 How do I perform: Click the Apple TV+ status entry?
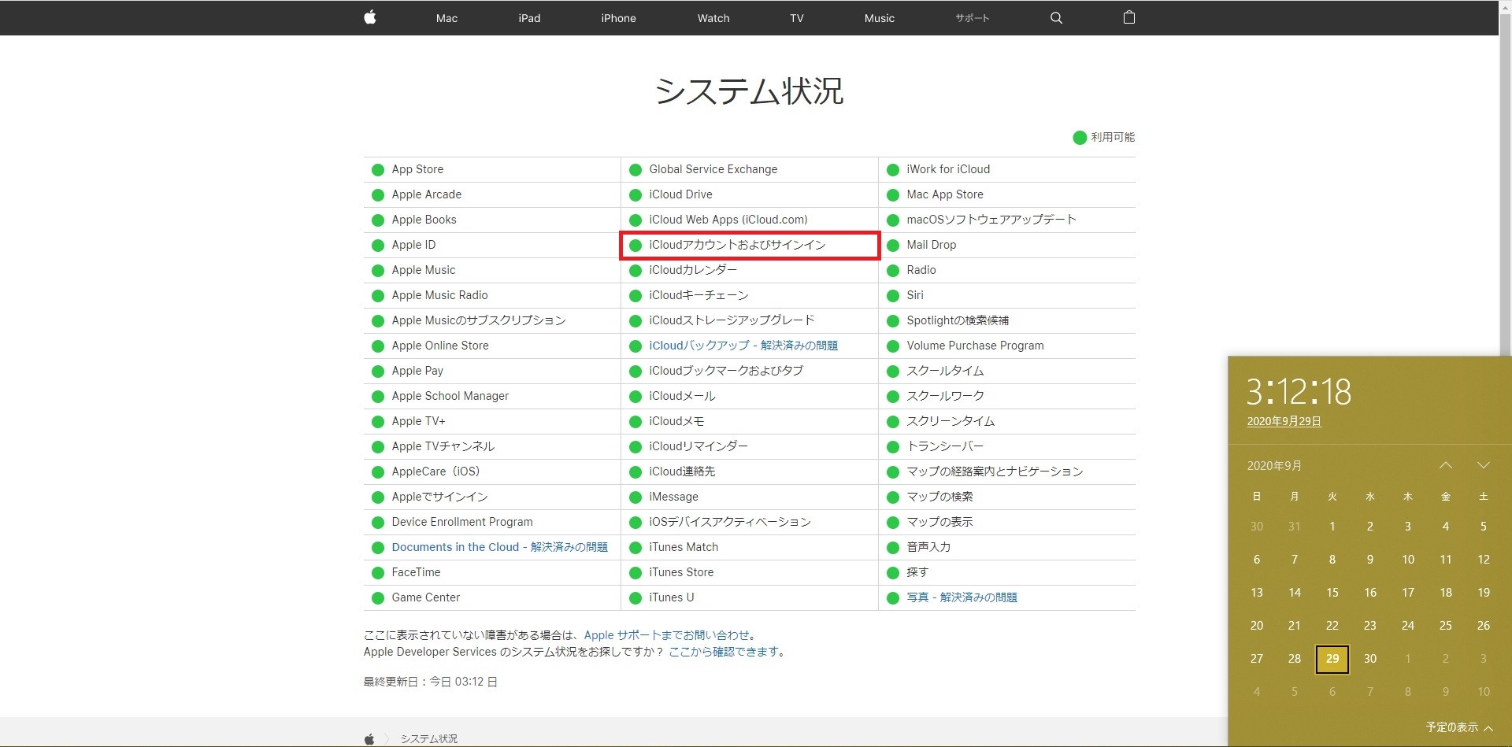pyautogui.click(x=418, y=421)
